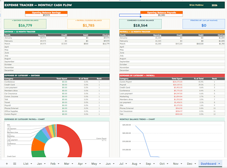The image size is (227, 168).
Task: Go to the Feb sheet tab
Action: [53, 164]
